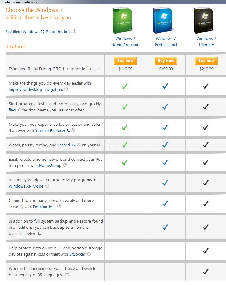Click help icon beside improved desktop navigation
The width and height of the screenshot is (226, 285).
click(x=66, y=89)
